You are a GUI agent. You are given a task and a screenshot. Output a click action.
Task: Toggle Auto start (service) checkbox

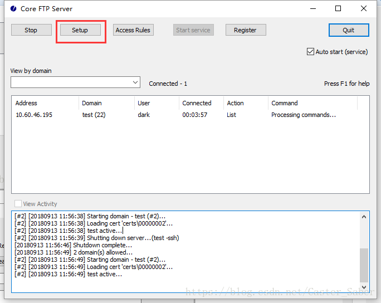(310, 51)
